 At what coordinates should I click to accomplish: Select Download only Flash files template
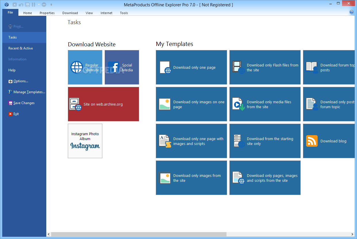(265, 67)
